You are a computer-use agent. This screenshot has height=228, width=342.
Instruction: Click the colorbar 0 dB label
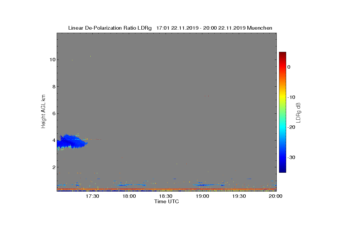pyautogui.click(x=289, y=67)
